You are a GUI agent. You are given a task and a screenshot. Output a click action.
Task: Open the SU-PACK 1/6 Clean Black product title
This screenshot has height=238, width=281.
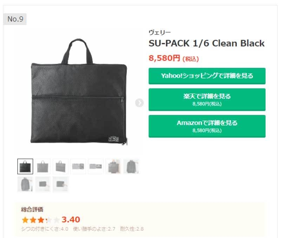(x=207, y=44)
